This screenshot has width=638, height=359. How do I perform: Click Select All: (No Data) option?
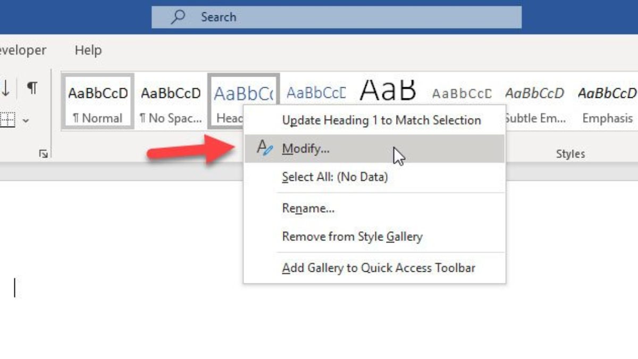[x=334, y=177]
